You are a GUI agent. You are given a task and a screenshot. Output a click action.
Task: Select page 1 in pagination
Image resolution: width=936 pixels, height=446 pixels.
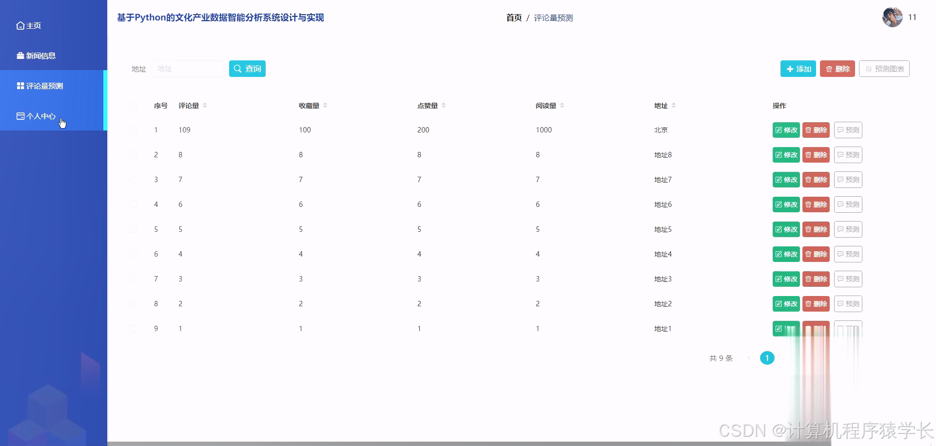click(767, 358)
